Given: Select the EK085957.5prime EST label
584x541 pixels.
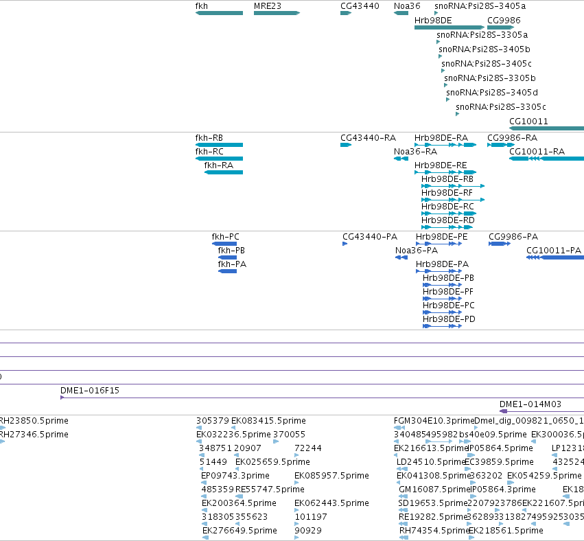Looking at the screenshot, I should [x=331, y=476].
